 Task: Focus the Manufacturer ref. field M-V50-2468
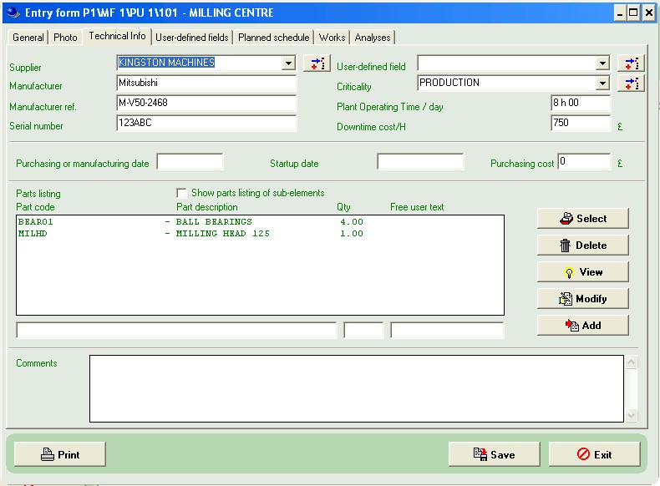pos(206,103)
